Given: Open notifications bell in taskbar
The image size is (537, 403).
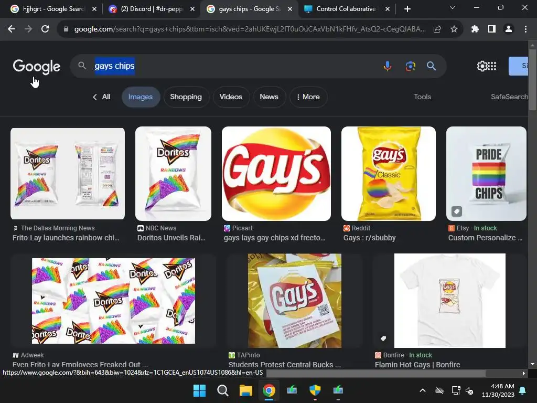Looking at the screenshot, I should coord(523,390).
